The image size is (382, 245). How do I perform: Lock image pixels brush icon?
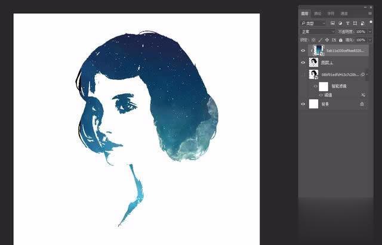tap(321, 40)
